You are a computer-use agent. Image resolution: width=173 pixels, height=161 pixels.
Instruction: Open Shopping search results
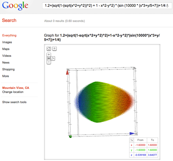8,69
